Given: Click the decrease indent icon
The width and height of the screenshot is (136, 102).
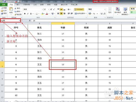Looking at the screenshot, I should pyautogui.click(x=69, y=14).
